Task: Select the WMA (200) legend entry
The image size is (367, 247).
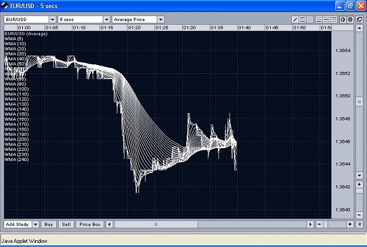Action: (16, 139)
